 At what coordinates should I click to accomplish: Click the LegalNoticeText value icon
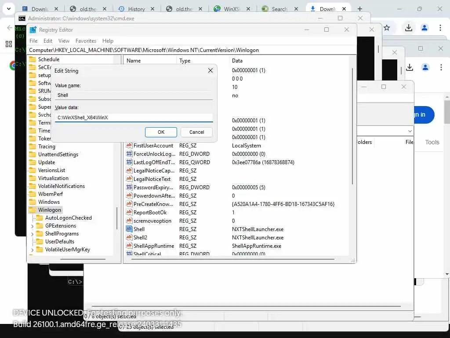(x=129, y=179)
